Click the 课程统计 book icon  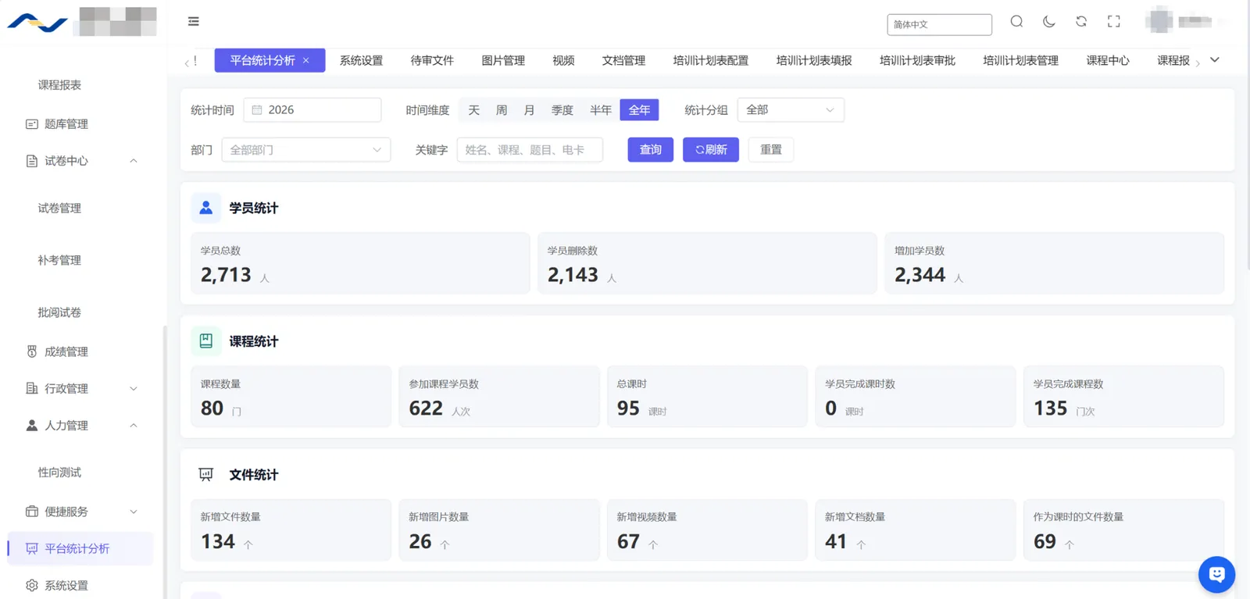point(206,341)
